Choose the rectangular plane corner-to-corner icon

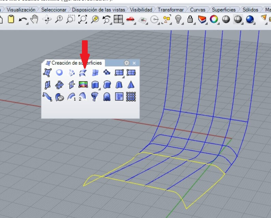[119, 72]
